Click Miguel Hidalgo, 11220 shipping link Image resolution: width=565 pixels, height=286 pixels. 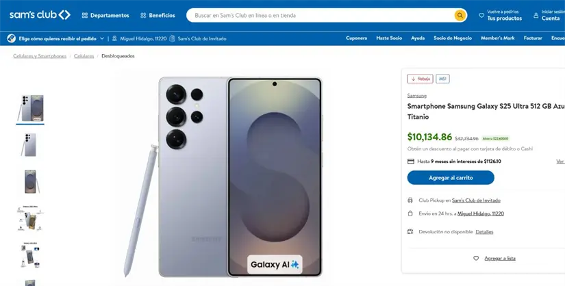click(x=480, y=213)
